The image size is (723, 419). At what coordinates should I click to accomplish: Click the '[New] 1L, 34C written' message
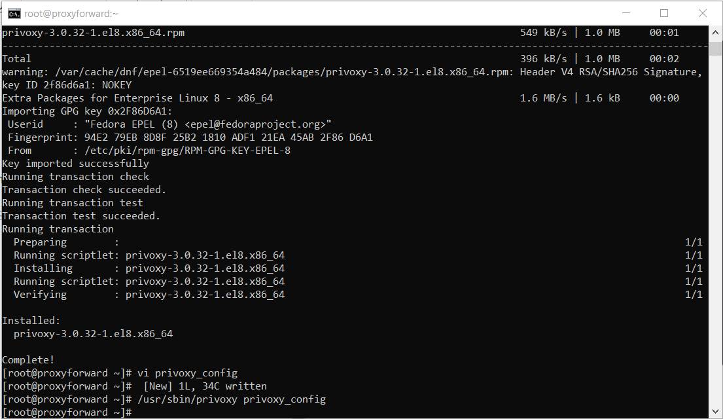[205, 386]
